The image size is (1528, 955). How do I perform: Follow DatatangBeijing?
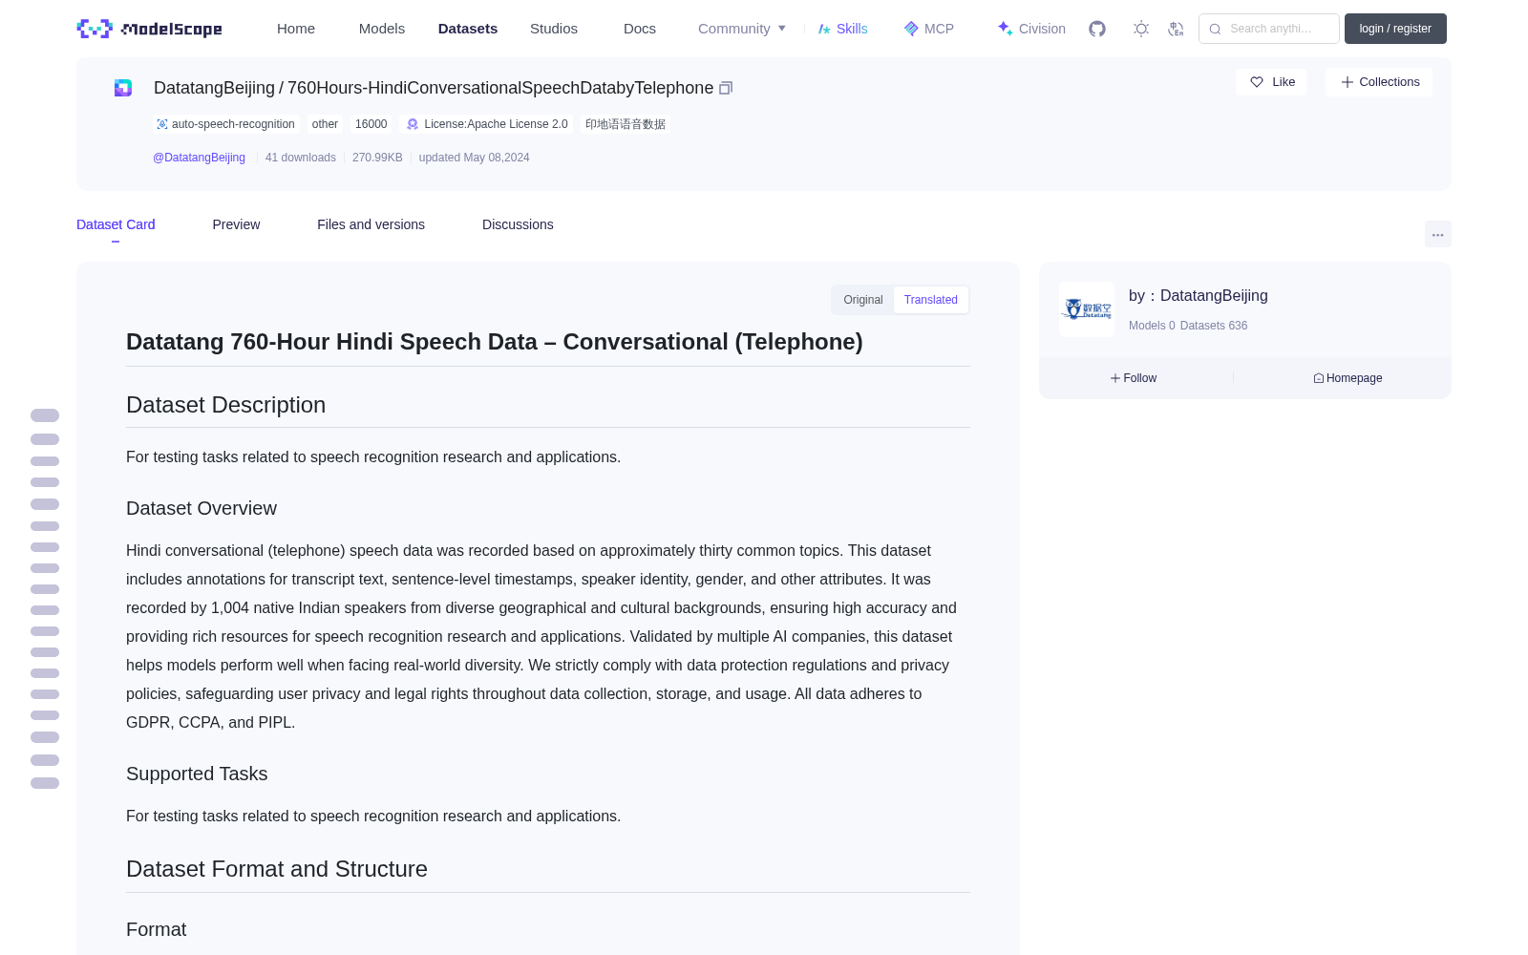coord(1134,378)
